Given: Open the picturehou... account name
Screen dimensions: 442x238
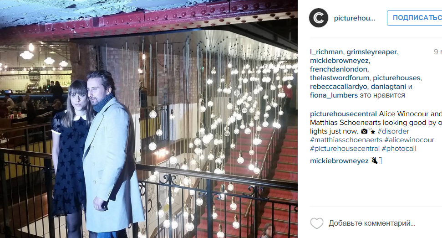Looking at the screenshot, I should [x=355, y=18].
